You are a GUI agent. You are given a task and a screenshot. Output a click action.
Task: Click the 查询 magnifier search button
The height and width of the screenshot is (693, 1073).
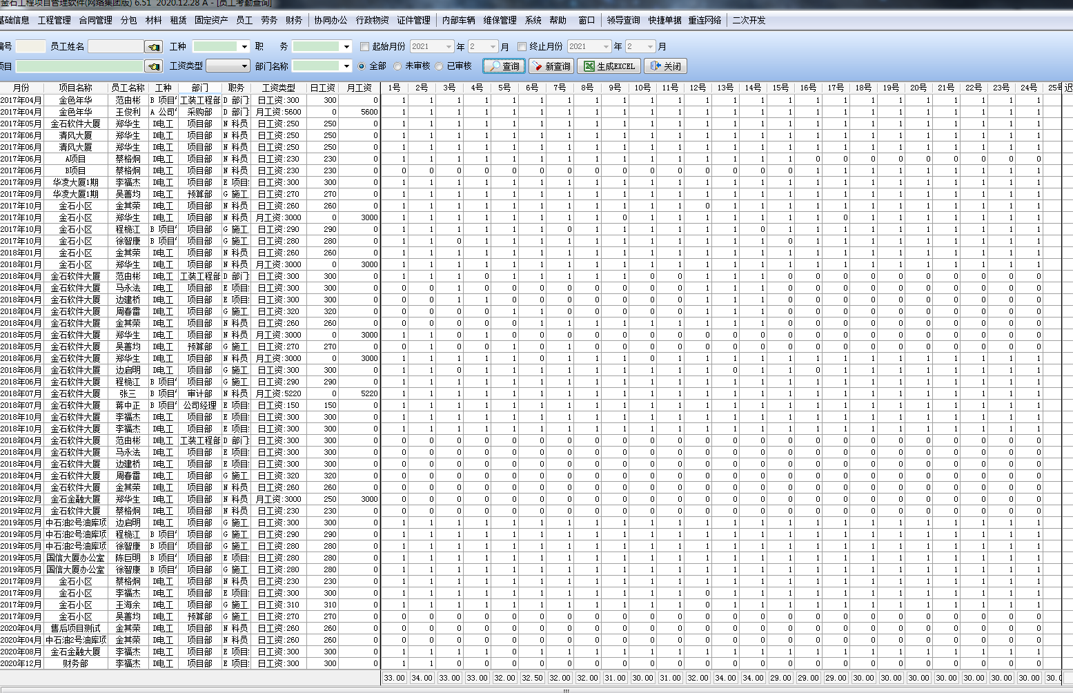[x=504, y=66]
